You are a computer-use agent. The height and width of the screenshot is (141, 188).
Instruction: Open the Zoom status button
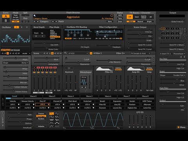pos(120,22)
